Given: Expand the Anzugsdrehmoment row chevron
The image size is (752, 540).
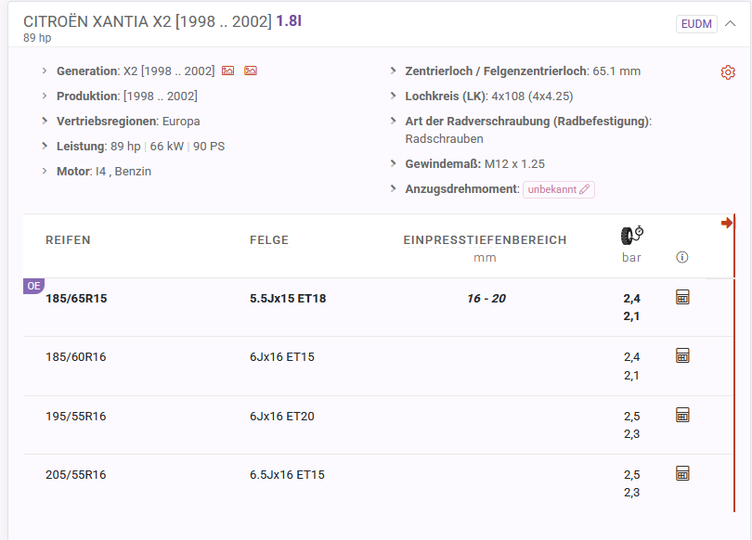Looking at the screenshot, I should tap(393, 188).
